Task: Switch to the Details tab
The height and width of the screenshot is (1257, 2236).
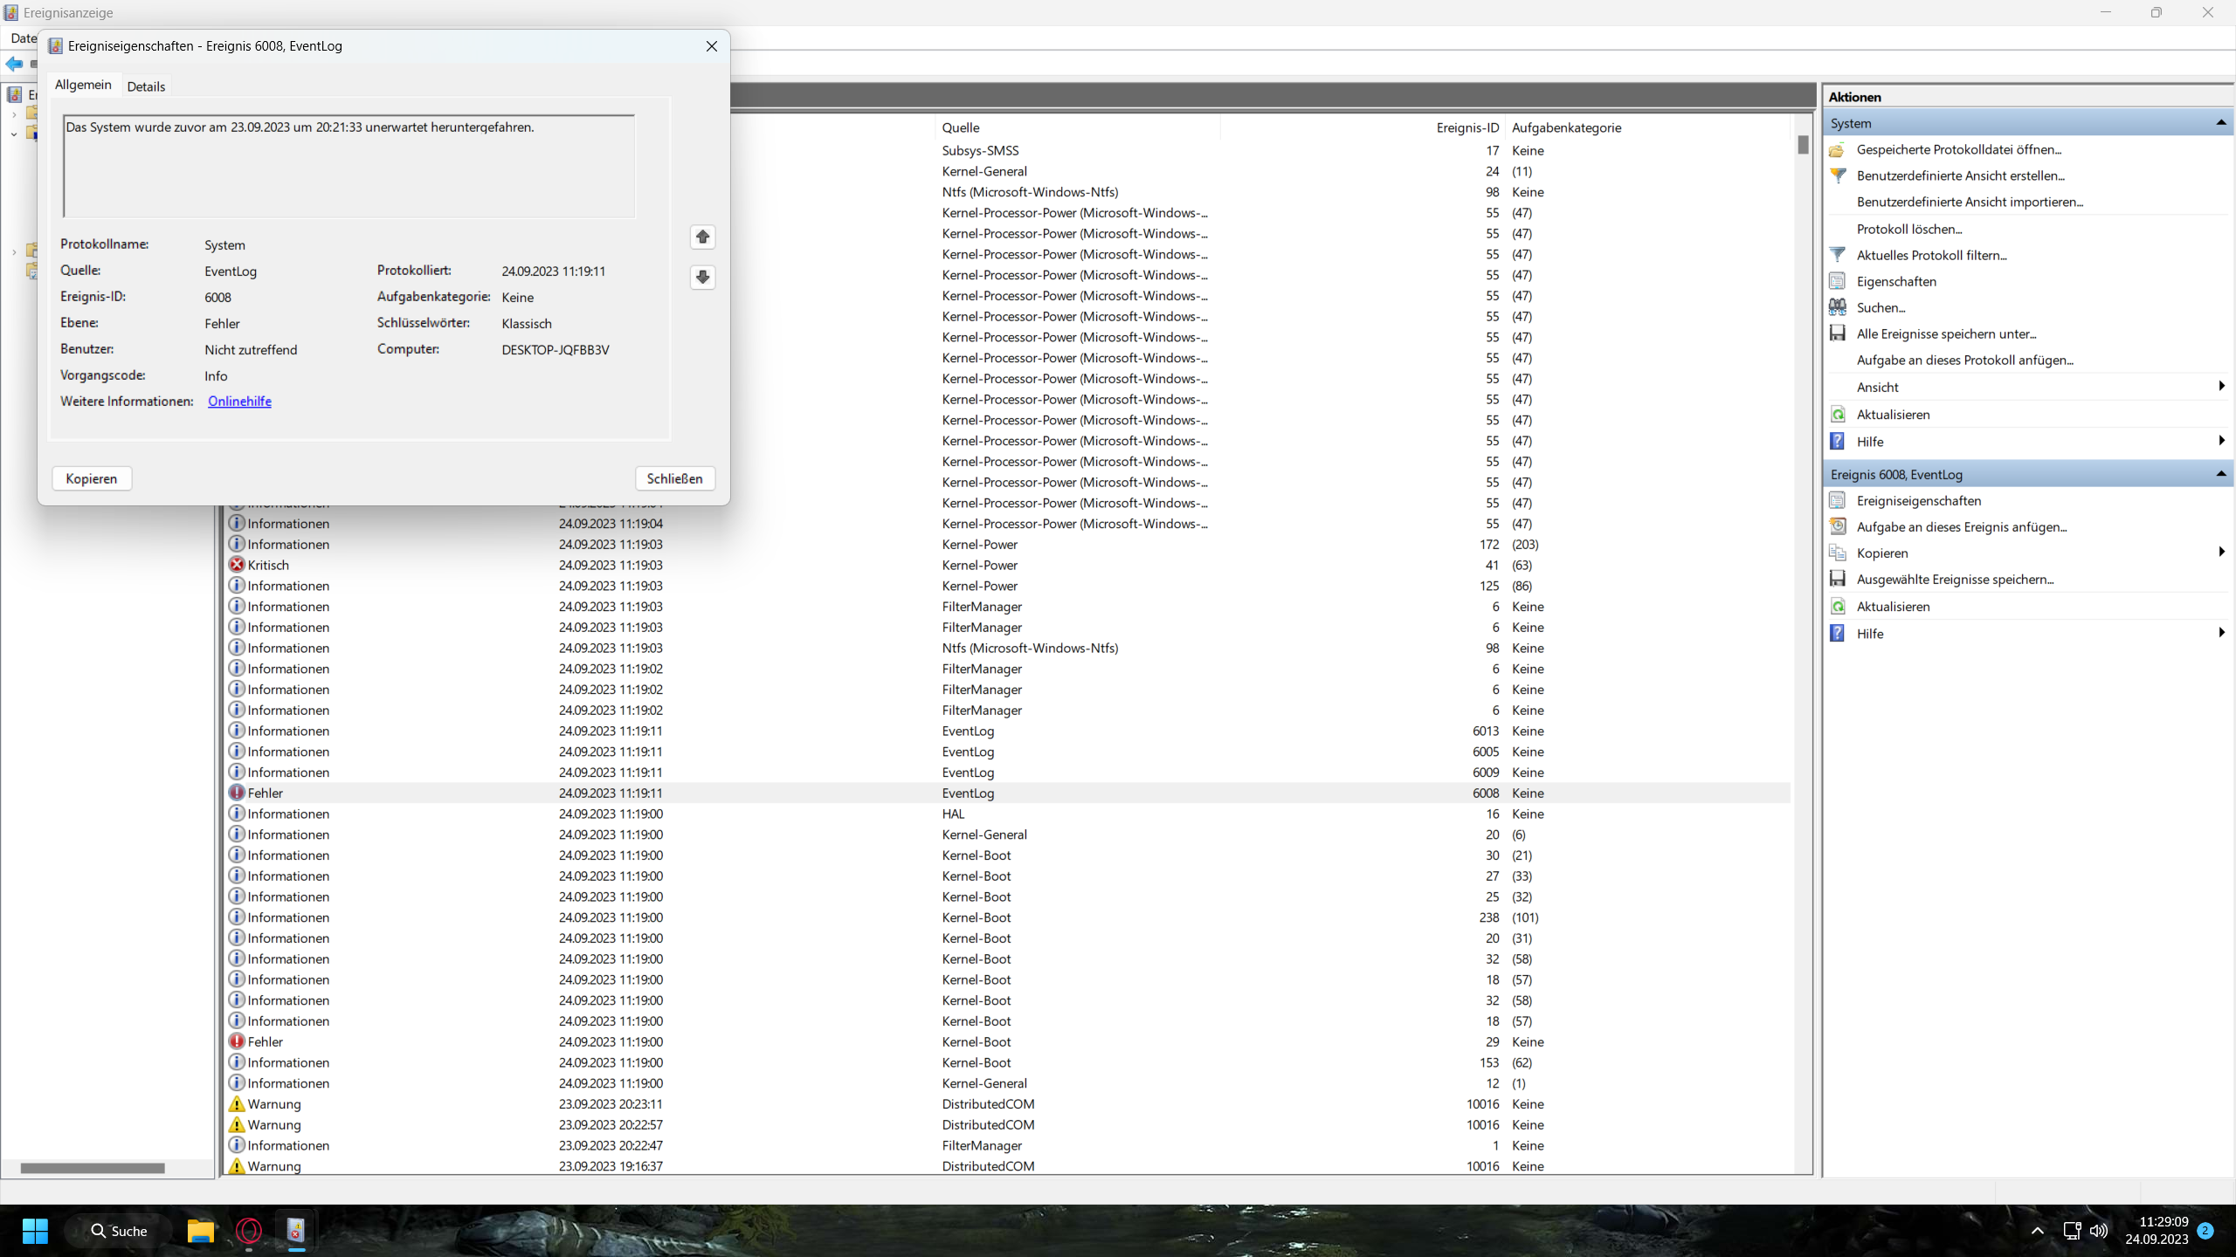Action: (x=146, y=86)
